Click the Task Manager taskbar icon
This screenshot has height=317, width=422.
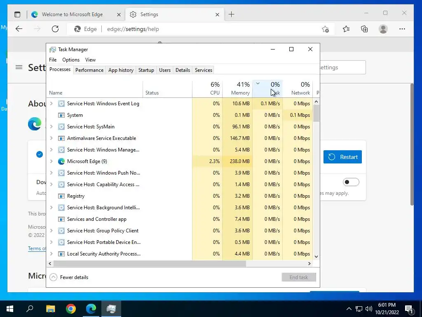click(111, 309)
